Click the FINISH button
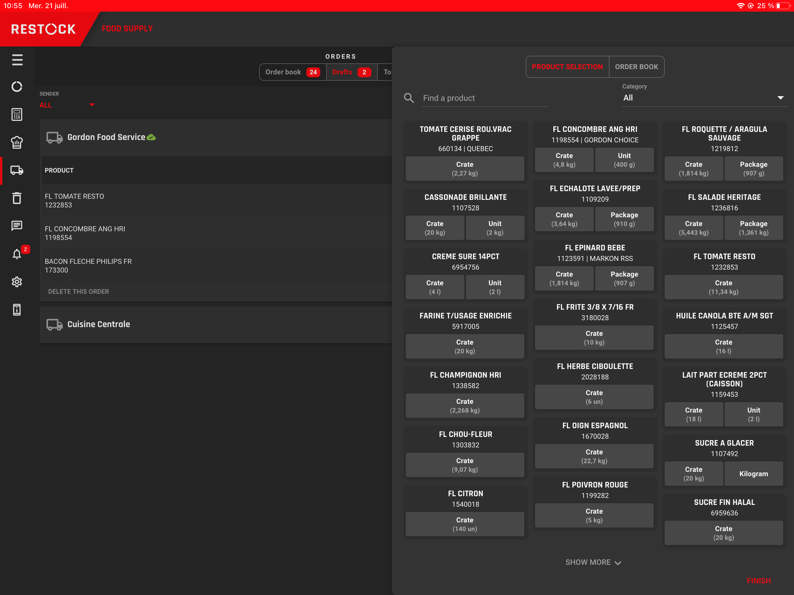The height and width of the screenshot is (595, 794). pyautogui.click(x=759, y=580)
